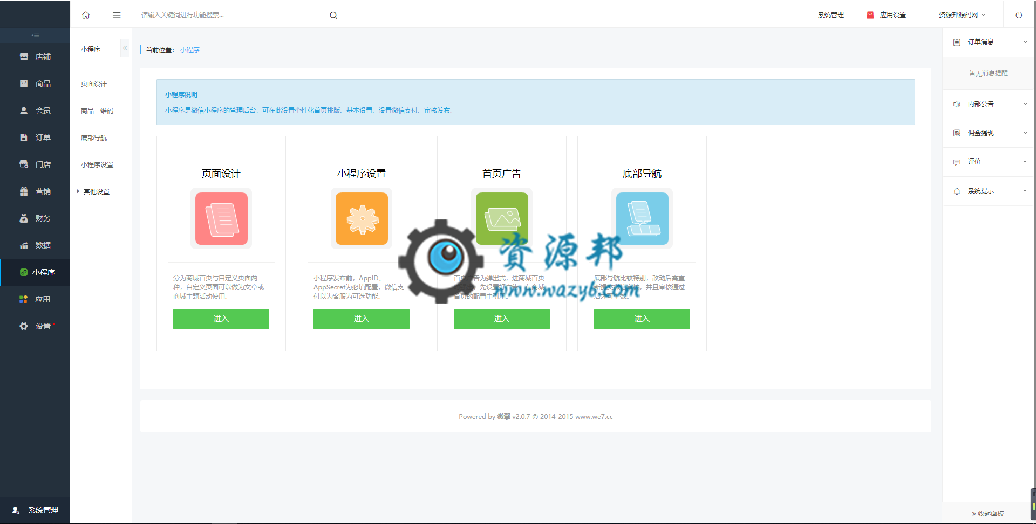Open 小程序设置 in the submenu

tap(97, 164)
